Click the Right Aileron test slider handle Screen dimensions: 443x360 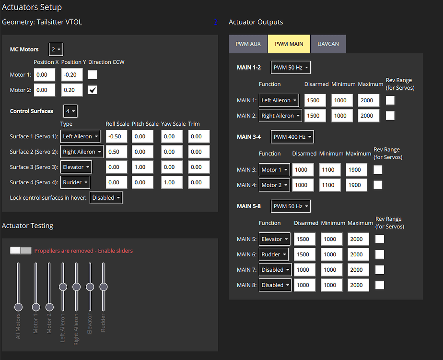77,287
